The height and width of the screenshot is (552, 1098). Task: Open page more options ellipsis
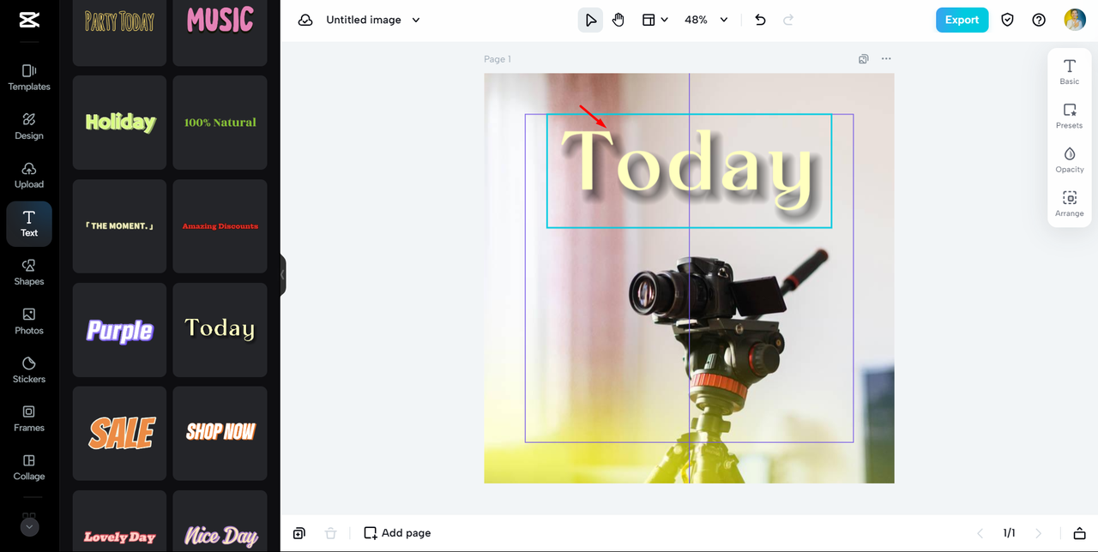click(x=886, y=59)
